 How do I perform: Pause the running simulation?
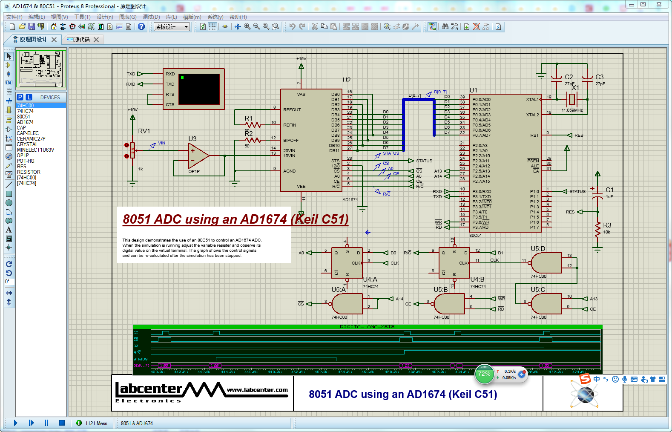[x=46, y=423]
